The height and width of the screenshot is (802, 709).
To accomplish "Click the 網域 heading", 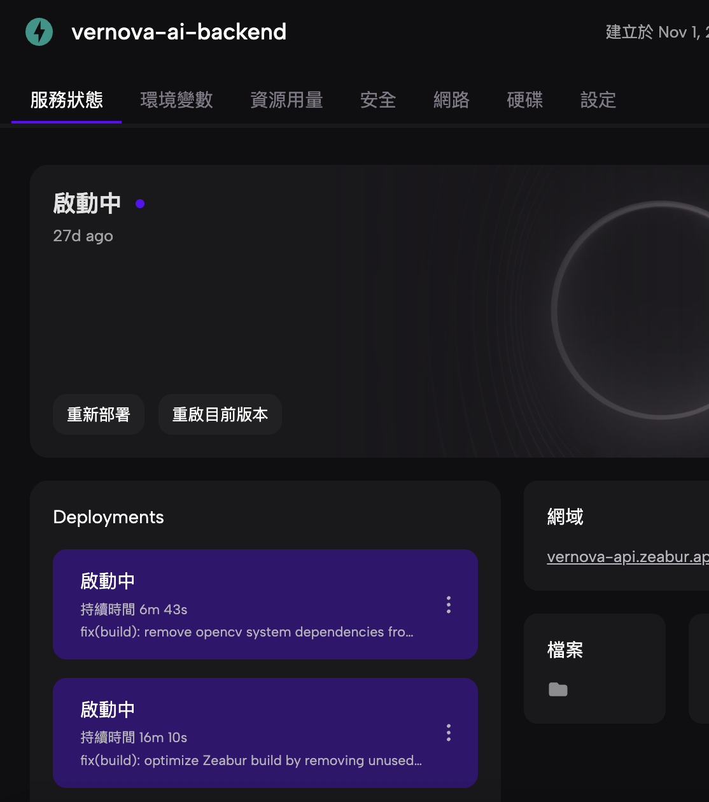I will pos(565,517).
